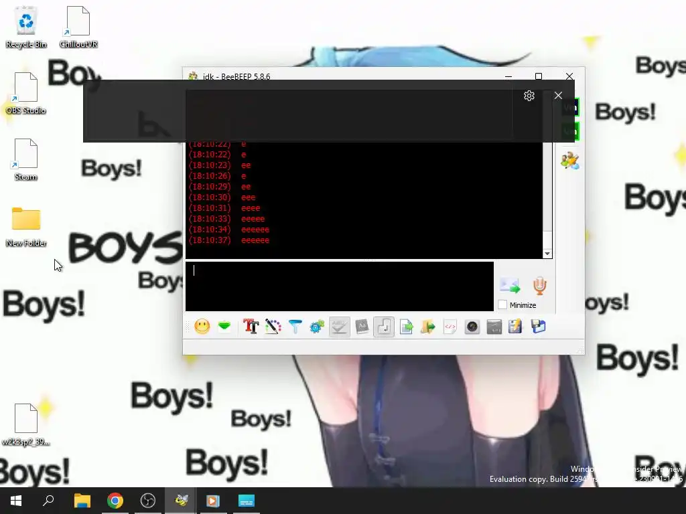Viewport: 686px width, 514px height.
Task: Open the Windows Start menu
Action: [16, 501]
